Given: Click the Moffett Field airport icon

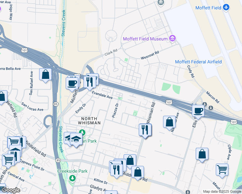Looking at the screenshot, I should point(226,7).
